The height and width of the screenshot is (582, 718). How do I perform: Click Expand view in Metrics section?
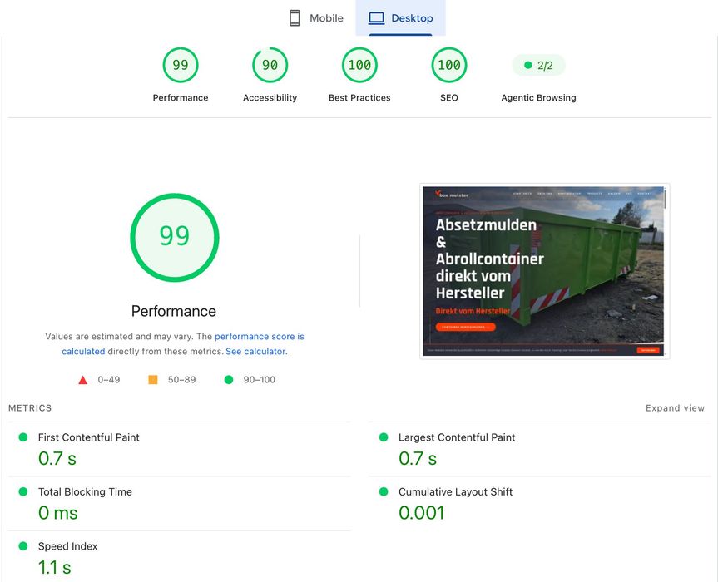pos(675,407)
